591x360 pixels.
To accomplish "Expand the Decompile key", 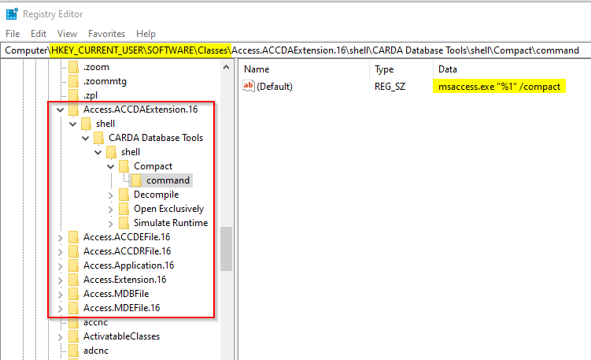I will tap(111, 195).
